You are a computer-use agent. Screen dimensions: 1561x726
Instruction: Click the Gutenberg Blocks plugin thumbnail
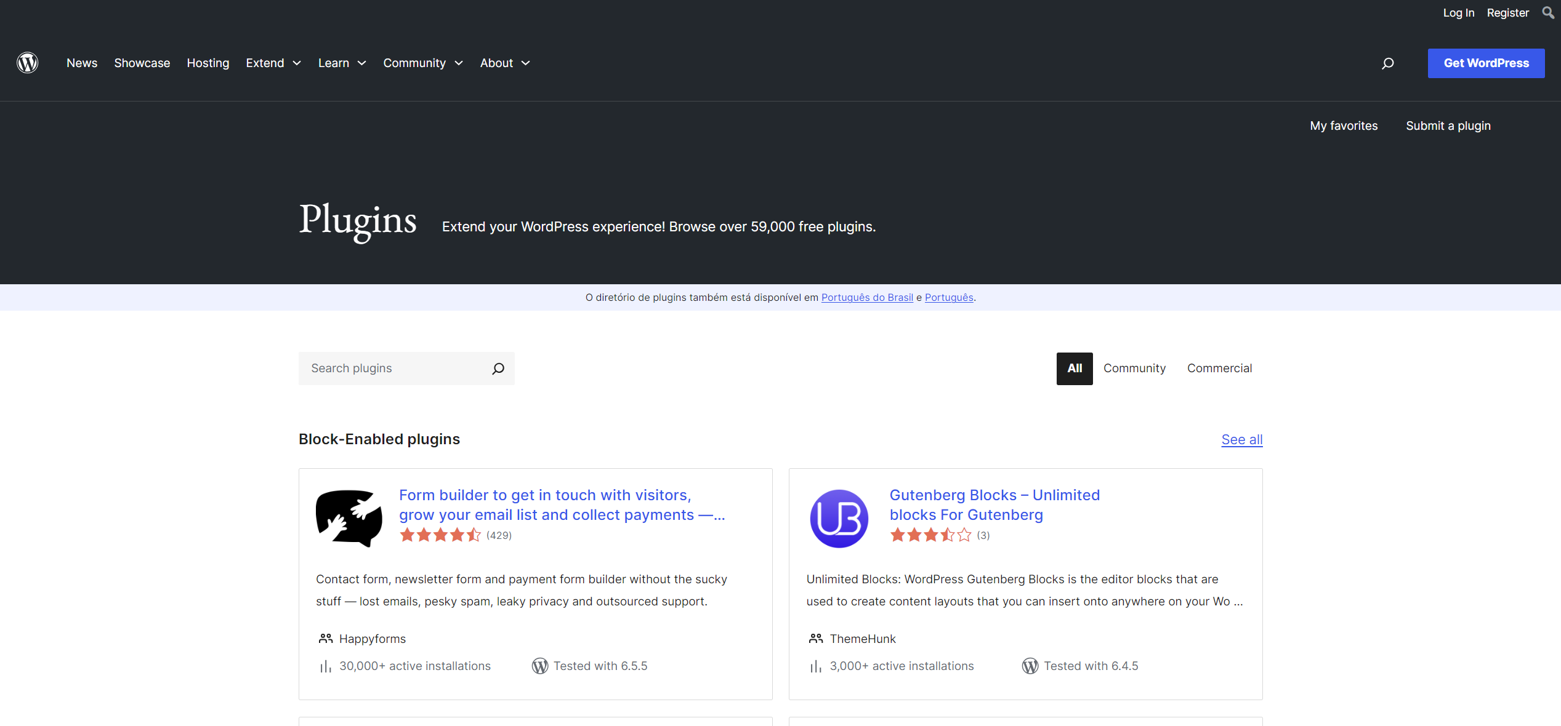point(839,517)
